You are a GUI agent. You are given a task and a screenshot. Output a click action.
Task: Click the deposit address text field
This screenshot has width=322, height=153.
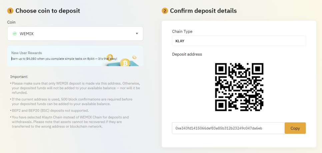click(228, 128)
